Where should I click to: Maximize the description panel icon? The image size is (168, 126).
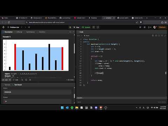pyautogui.click(x=70, y=32)
